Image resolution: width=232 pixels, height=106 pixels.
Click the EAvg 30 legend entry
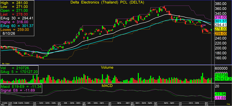click(x=17, y=18)
